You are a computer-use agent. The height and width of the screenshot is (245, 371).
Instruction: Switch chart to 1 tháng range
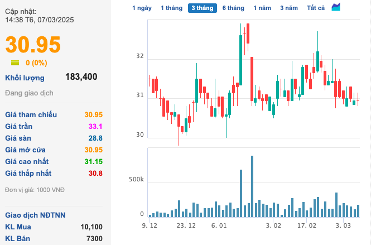point(171,8)
